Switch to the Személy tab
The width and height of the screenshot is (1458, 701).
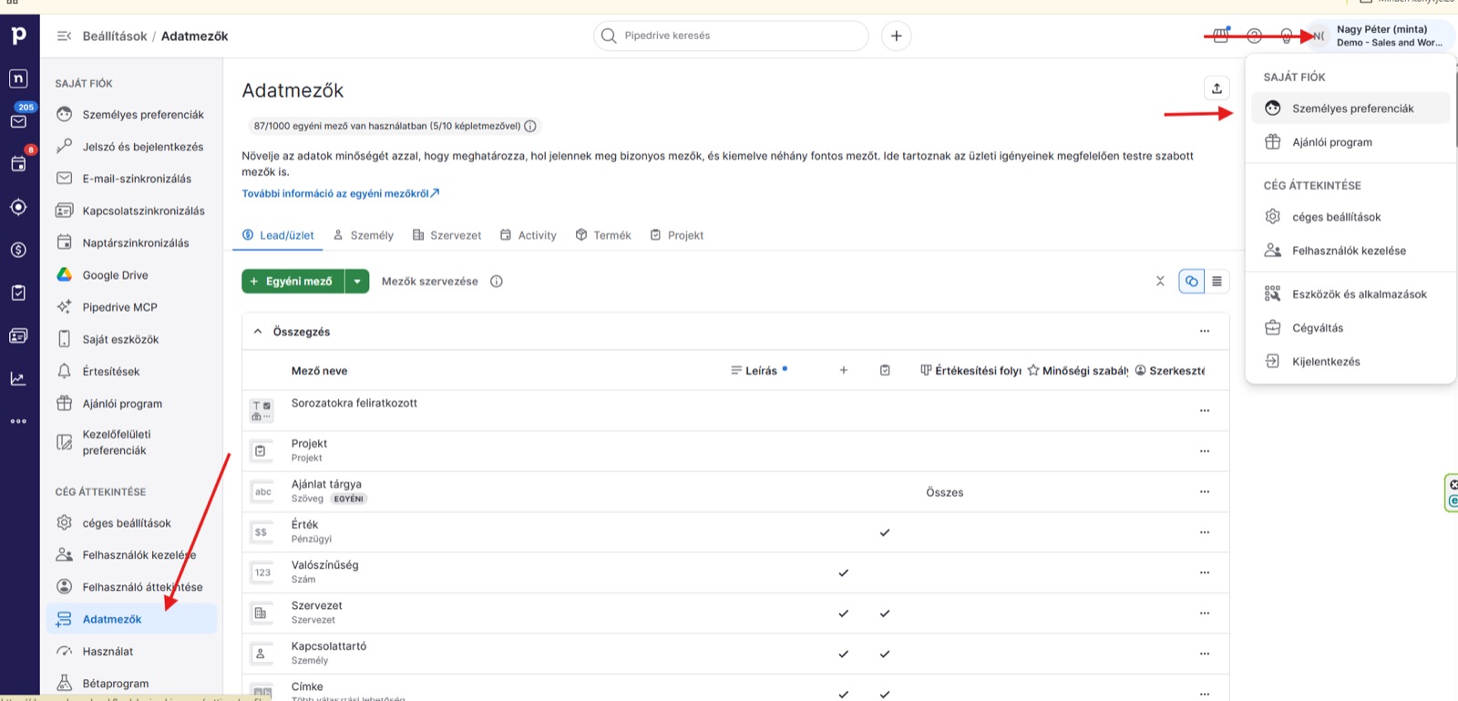coord(364,235)
